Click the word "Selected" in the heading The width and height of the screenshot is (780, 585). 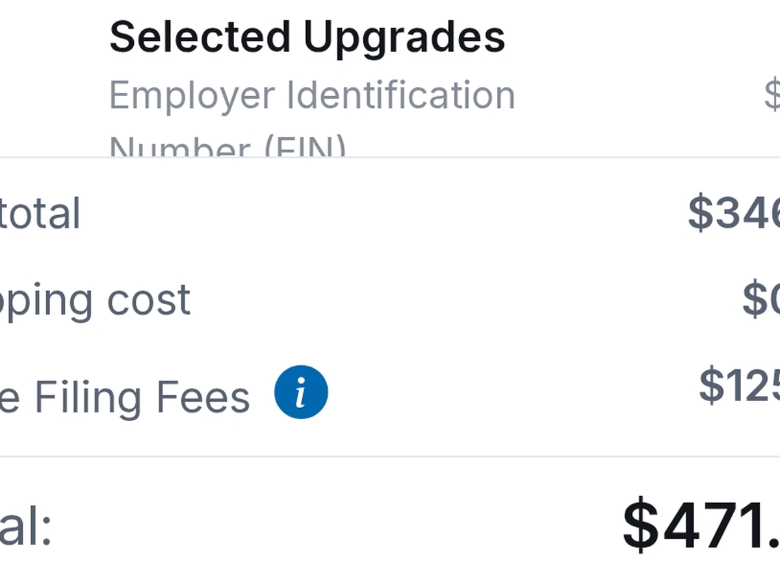[200, 37]
